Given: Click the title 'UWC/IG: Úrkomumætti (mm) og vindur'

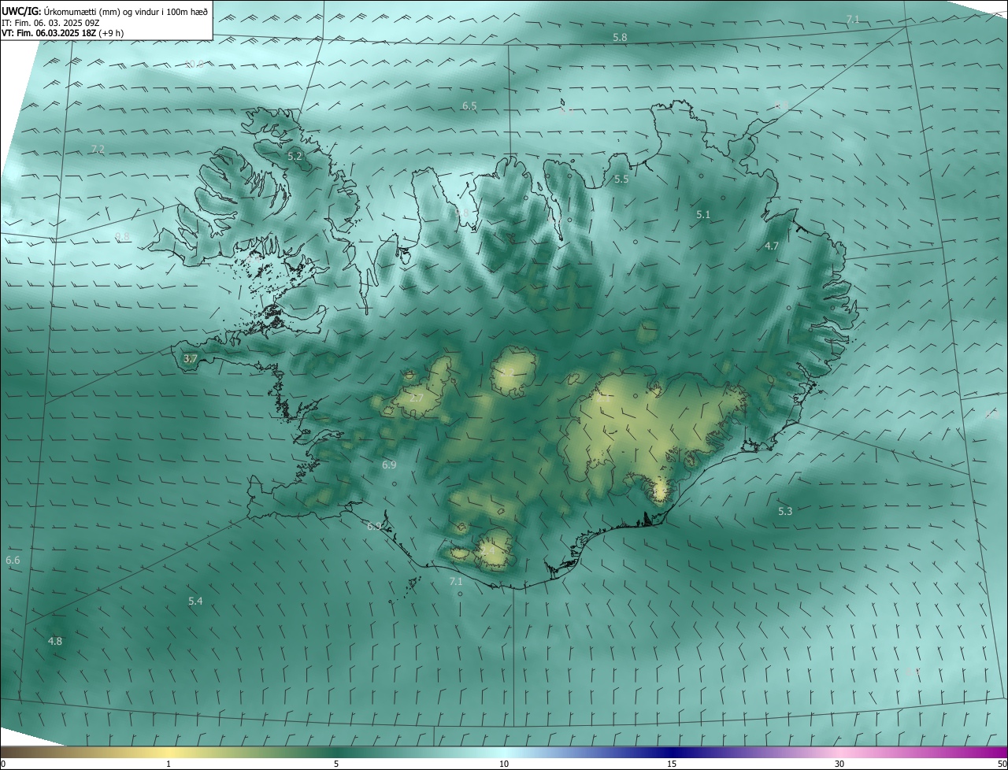Looking at the screenshot, I should (105, 10).
